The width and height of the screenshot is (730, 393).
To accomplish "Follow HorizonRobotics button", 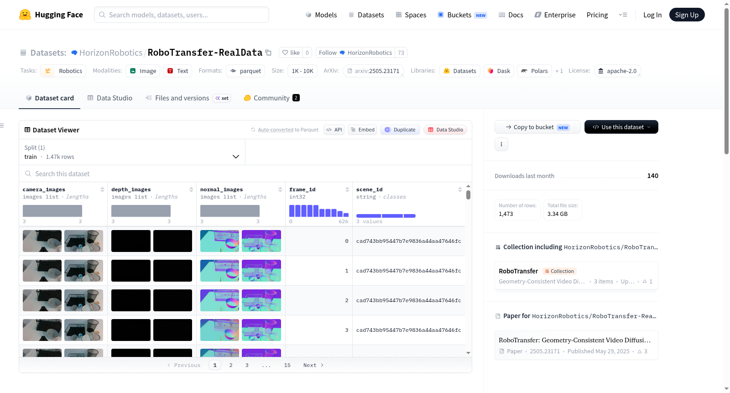I will (x=355, y=52).
